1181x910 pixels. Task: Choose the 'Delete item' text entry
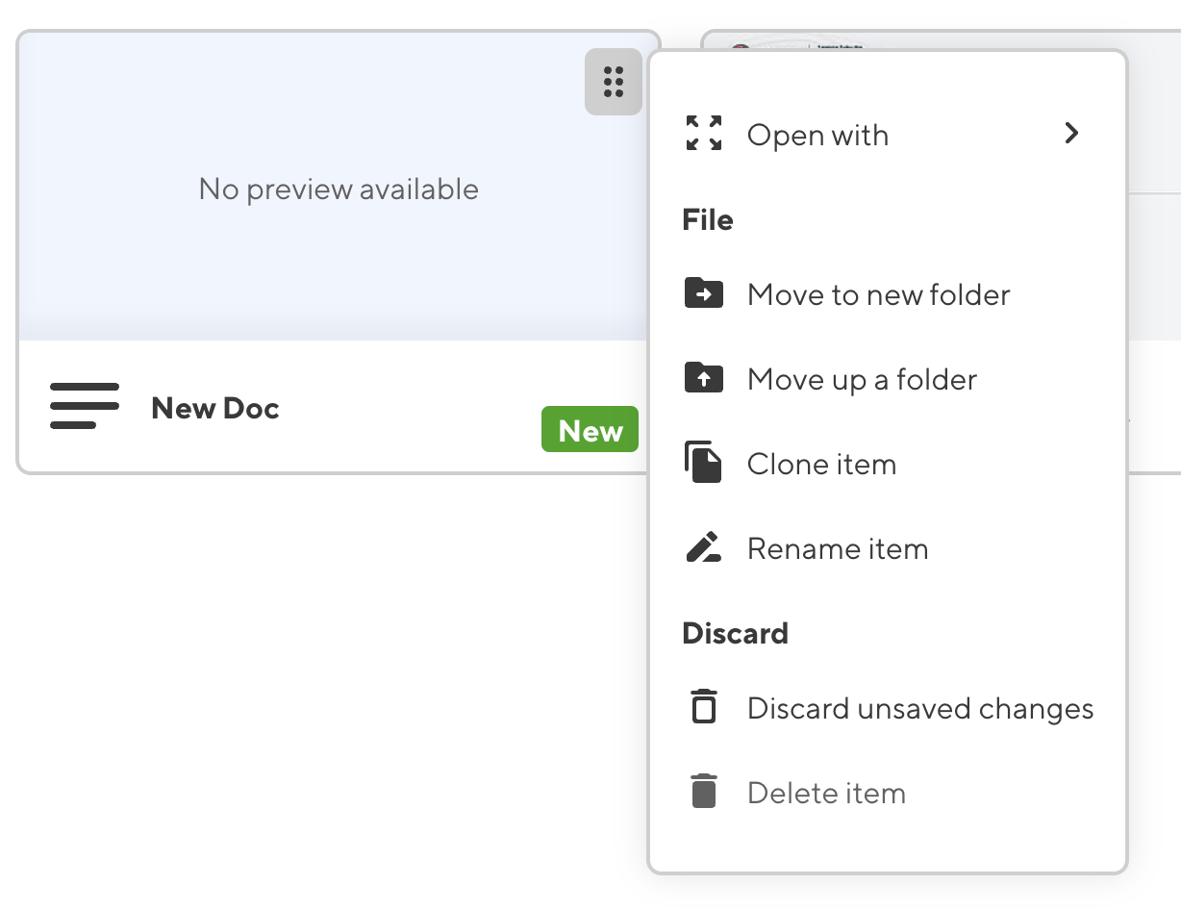point(826,793)
